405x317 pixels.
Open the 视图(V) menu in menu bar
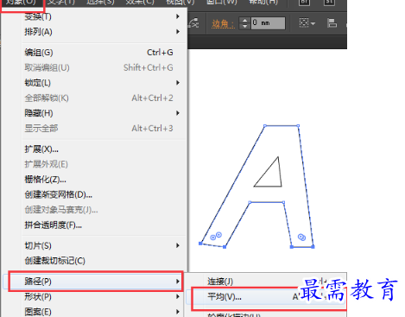point(180,3)
